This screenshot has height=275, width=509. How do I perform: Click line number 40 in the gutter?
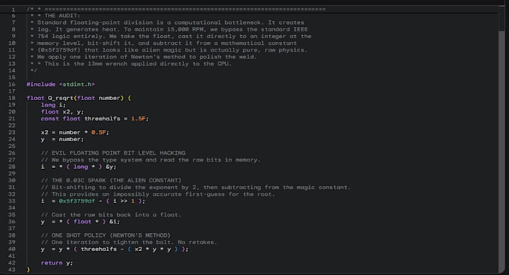pos(12,249)
